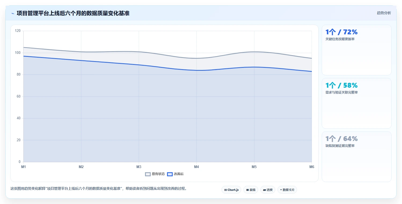Viewport: 402px width, 204px height.
Task: Toggle the 改善后 legend swatch
Action: tap(170, 174)
